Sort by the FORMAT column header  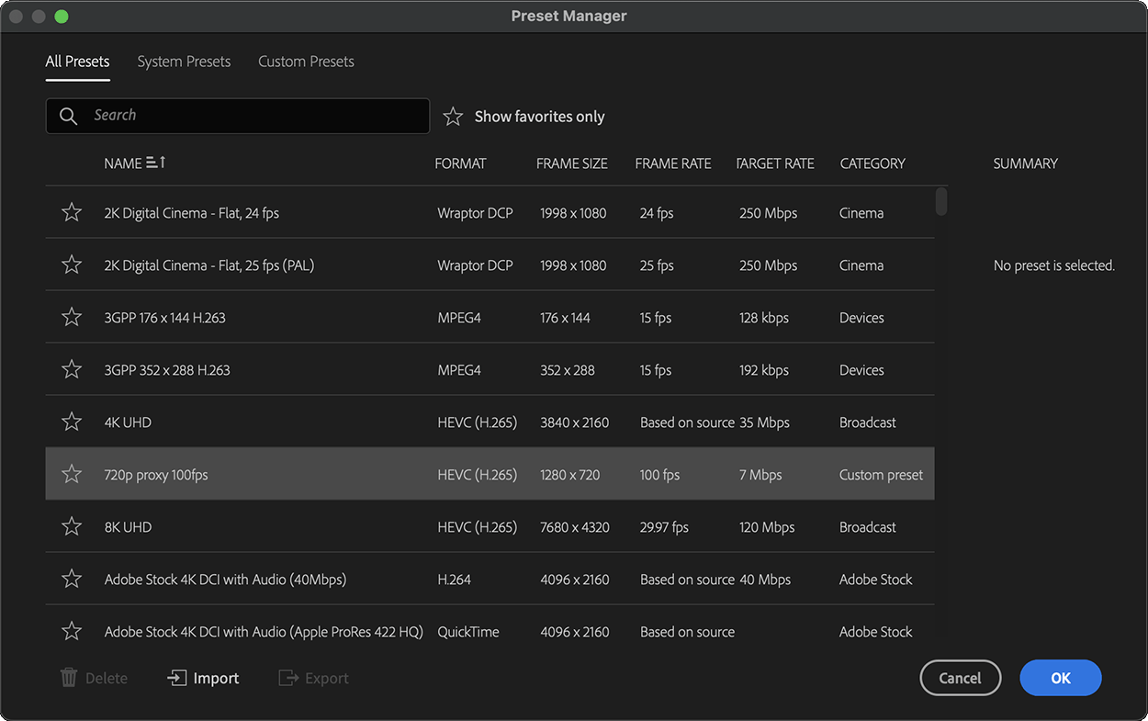point(460,163)
